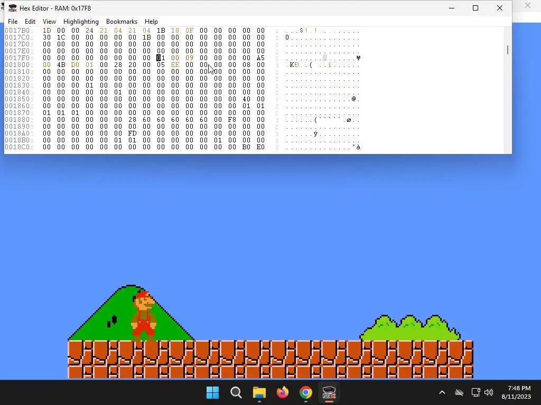This screenshot has height=405, width=541.
Task: Click the @ character in the ASCII column
Action: [x=353, y=99]
